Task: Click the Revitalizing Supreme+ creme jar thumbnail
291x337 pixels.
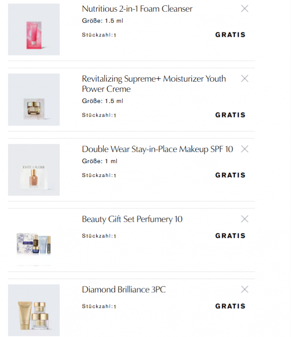Action: tap(34, 99)
